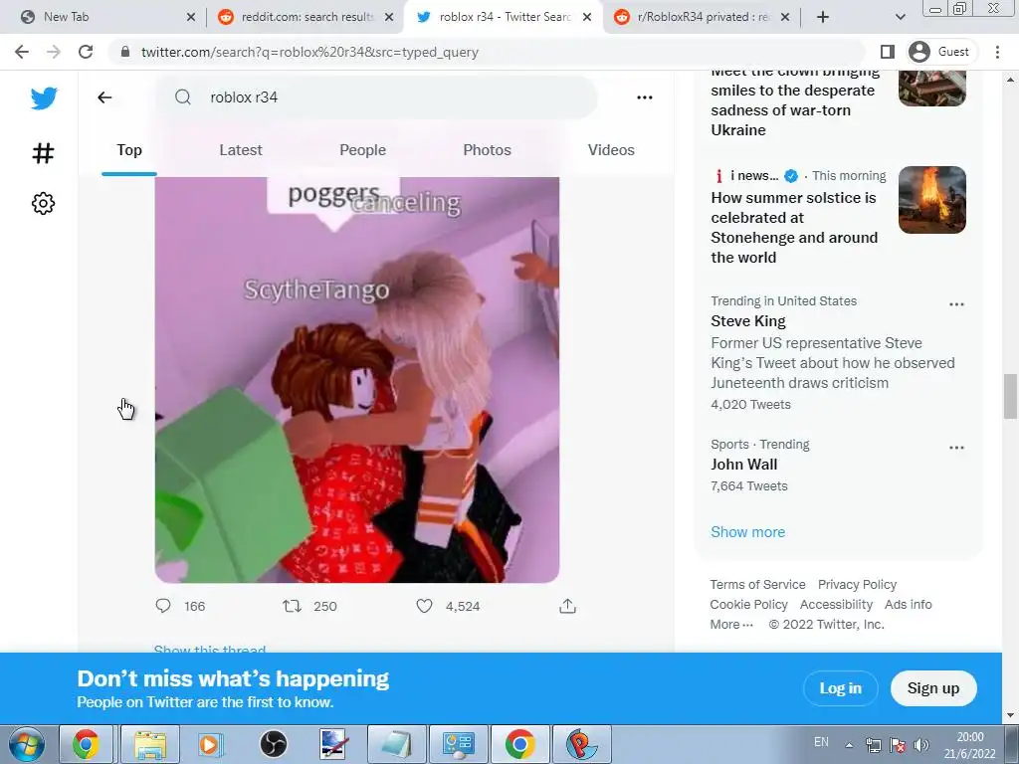1019x764 pixels.
Task: Switch to the Photos tab
Action: pyautogui.click(x=487, y=150)
